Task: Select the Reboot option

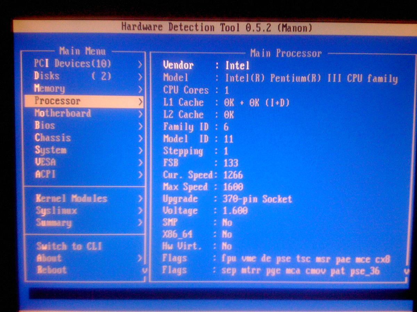Action: tap(51, 270)
